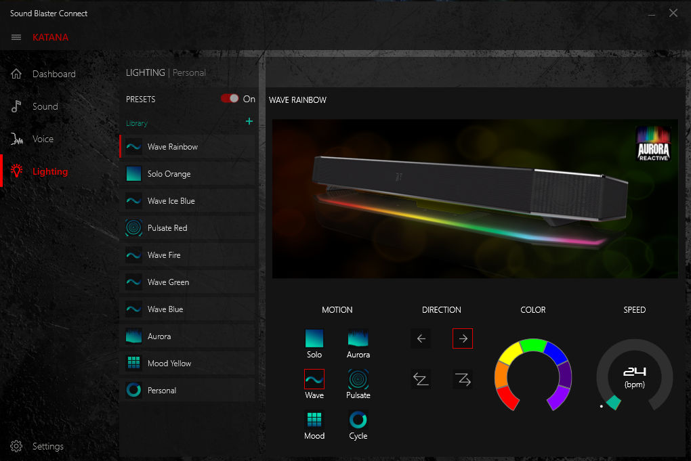Select the Cycle motion icon
691x461 pixels.
click(358, 420)
